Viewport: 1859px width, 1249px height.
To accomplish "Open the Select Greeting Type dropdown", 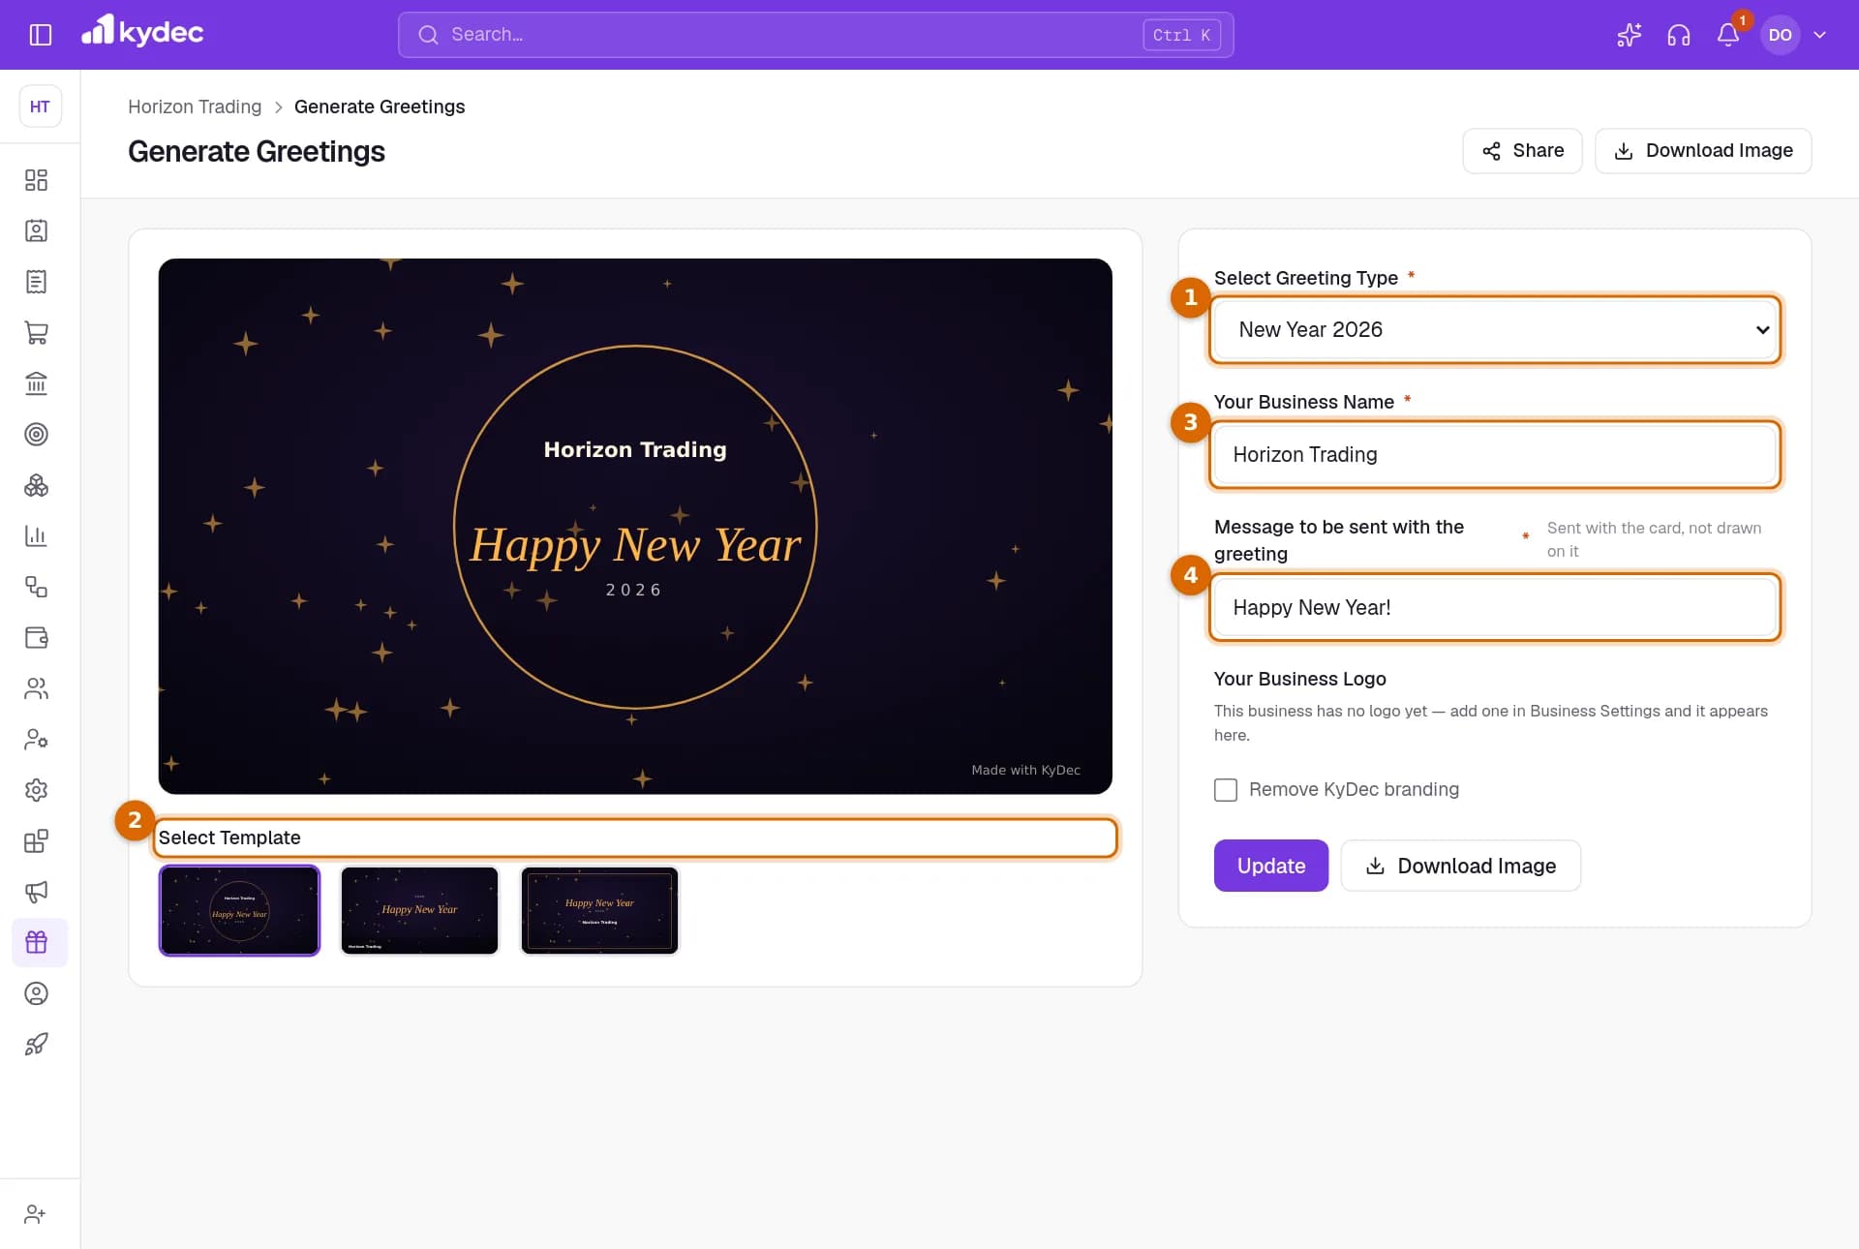I will pyautogui.click(x=1495, y=330).
